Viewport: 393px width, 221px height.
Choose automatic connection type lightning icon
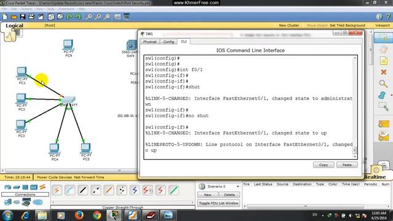[57, 190]
